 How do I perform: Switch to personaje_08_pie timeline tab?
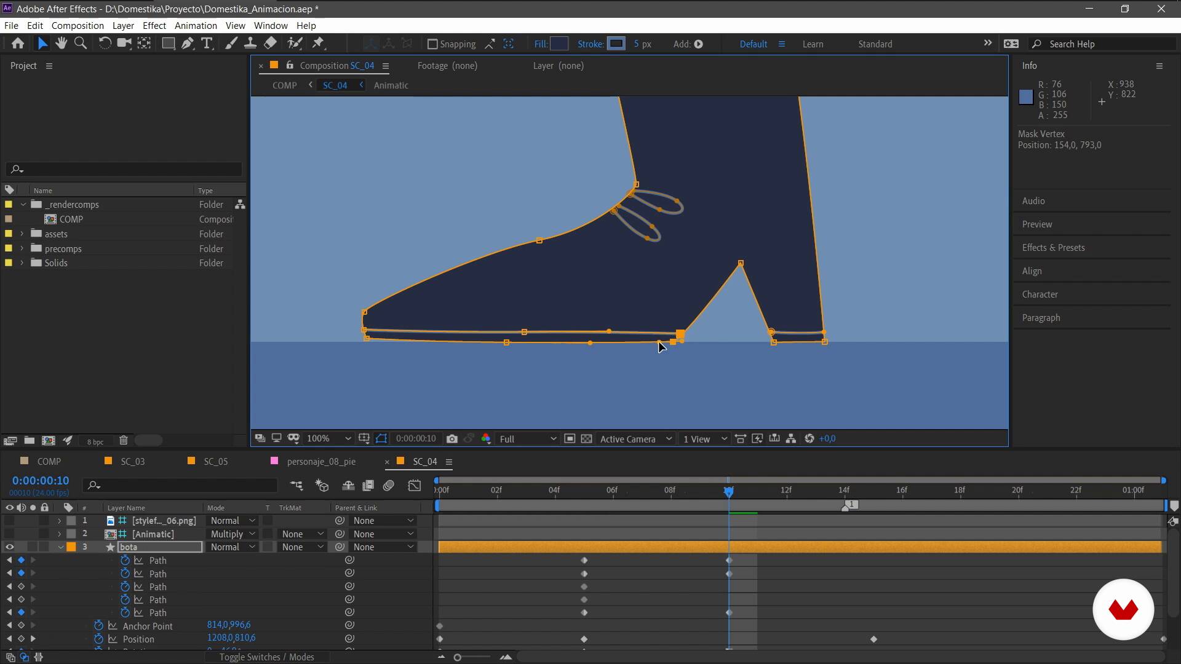click(x=321, y=462)
